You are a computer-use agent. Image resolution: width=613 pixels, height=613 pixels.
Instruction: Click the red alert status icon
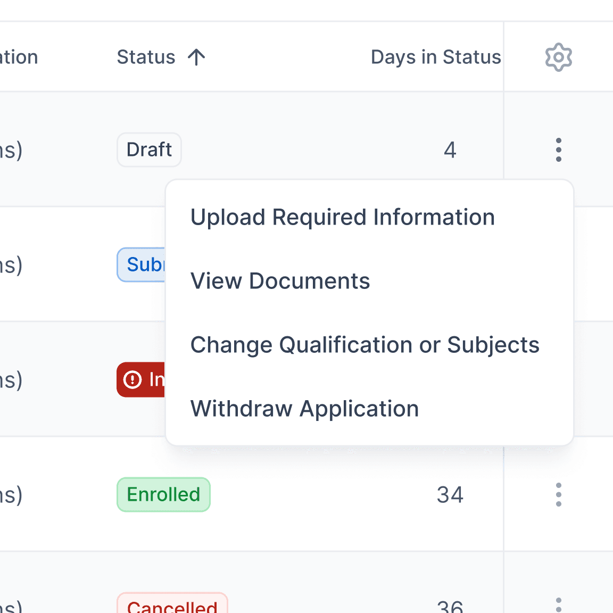point(132,379)
